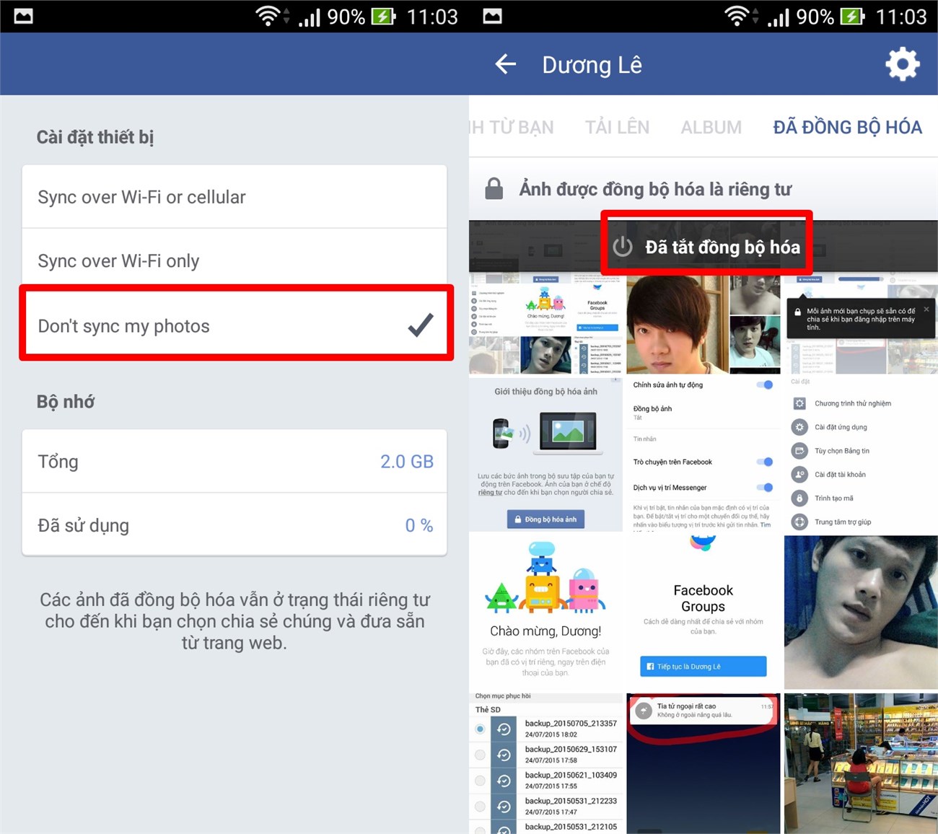
Task: Tap image notification icon in right status bar
Action: (x=492, y=16)
